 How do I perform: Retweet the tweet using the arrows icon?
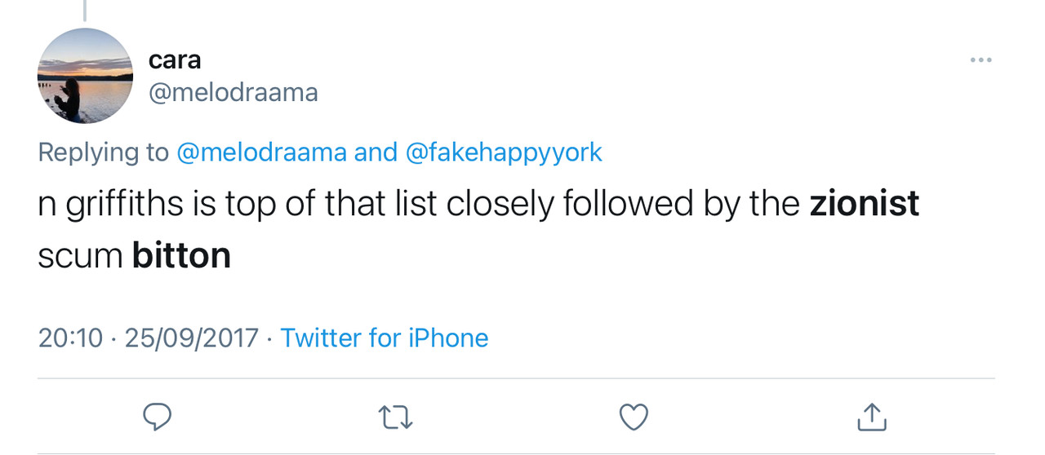396,417
